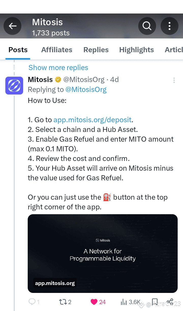Open the profile three-dot overflow menu
Image resolution: width=183 pixels, height=311 pixels.
169,26
